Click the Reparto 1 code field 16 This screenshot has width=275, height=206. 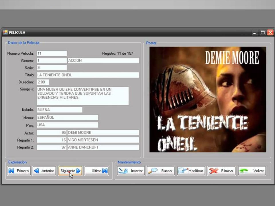coord(52,140)
